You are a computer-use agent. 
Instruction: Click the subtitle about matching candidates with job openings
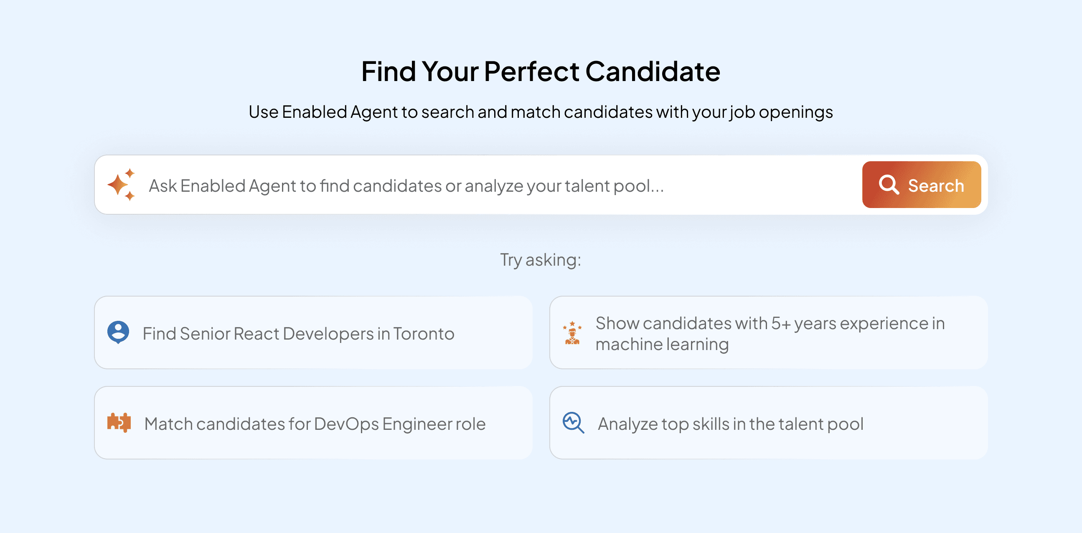click(x=541, y=112)
